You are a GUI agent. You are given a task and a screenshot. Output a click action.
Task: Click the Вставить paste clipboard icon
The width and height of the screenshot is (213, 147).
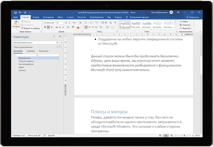pyautogui.click(x=16, y=23)
